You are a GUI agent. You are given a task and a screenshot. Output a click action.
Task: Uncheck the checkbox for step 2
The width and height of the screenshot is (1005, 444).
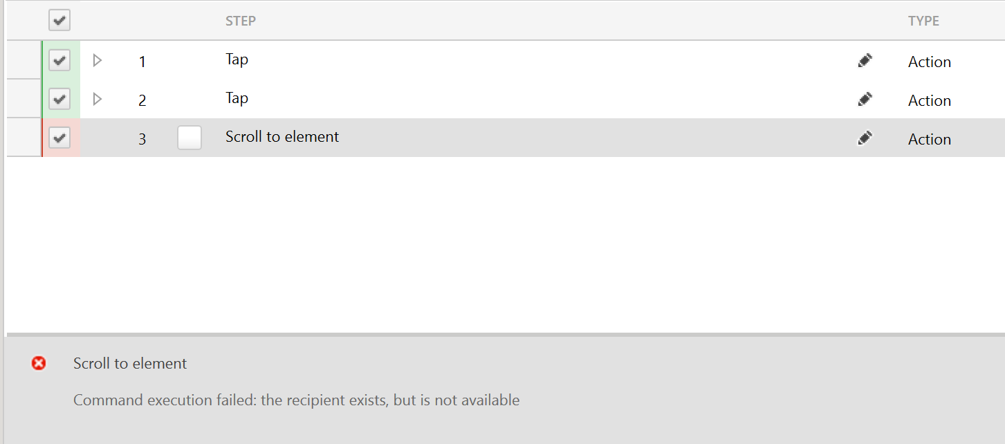(59, 100)
